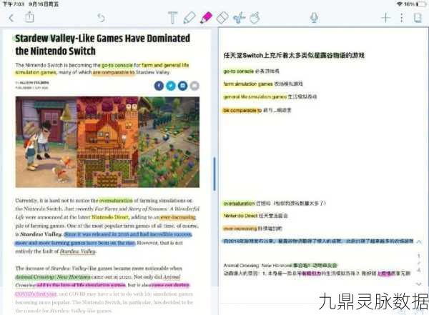
Task: Click the Wi-Fi indicator in the status bar
Action: point(400,4)
